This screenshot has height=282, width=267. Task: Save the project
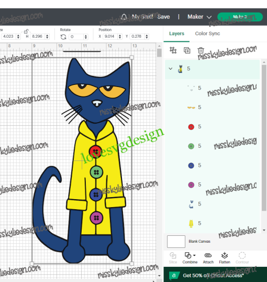pos(163,17)
